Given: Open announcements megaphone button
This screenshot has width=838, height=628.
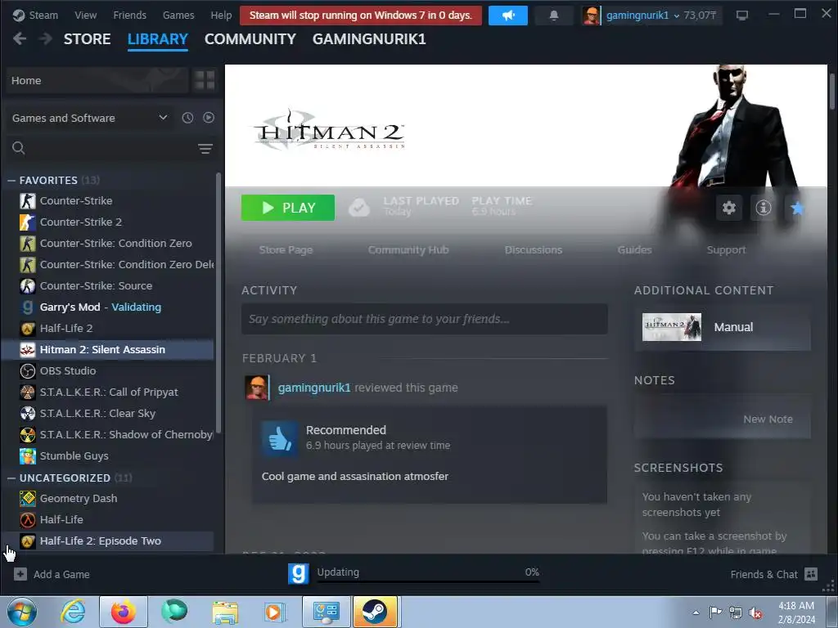Looking at the screenshot, I should 507,16.
